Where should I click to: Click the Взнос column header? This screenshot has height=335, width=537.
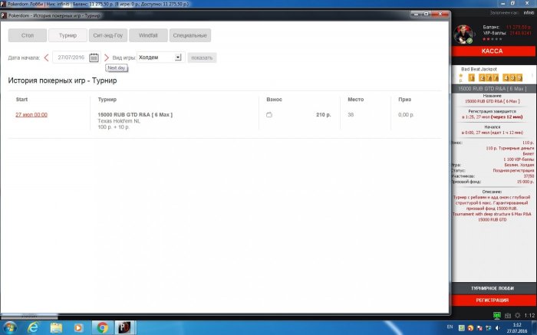274,99
